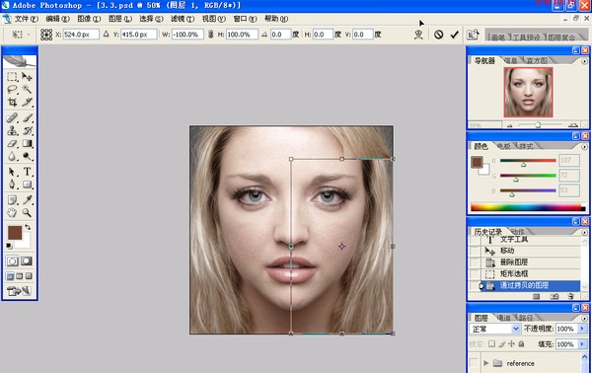Select Standard Screen mode
Screen dimensions: 592x373
coord(10,276)
